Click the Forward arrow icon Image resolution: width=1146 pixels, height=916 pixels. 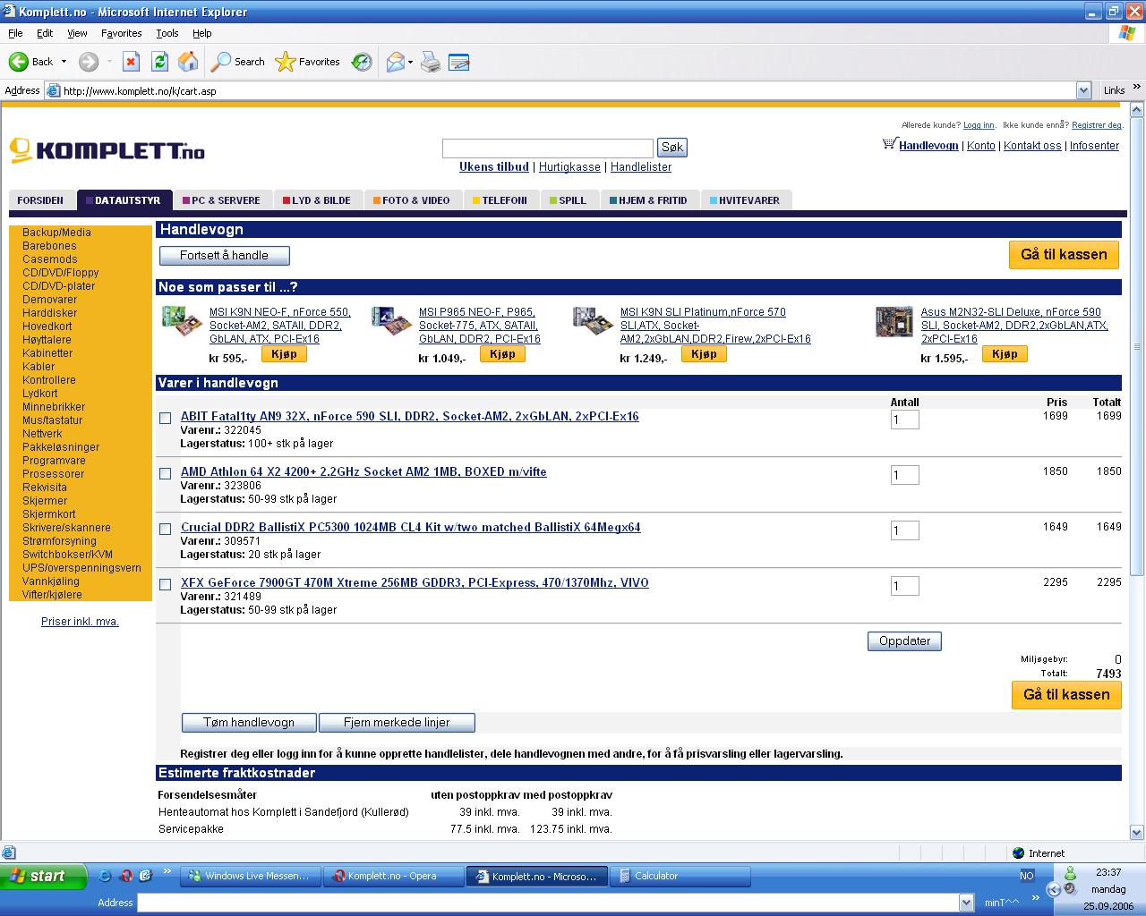pyautogui.click(x=88, y=62)
